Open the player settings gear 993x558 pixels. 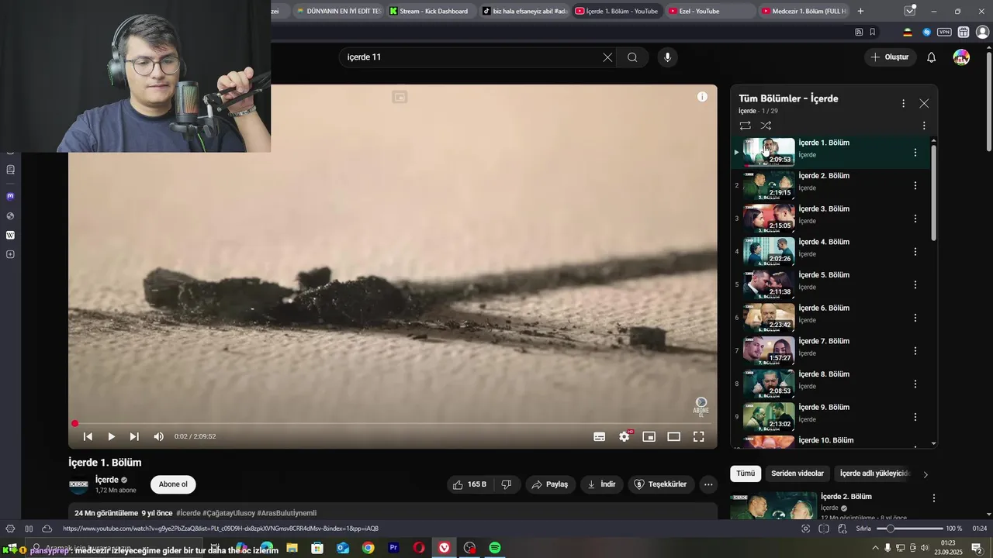click(624, 436)
